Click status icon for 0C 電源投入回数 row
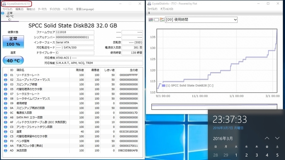 [6, 113]
